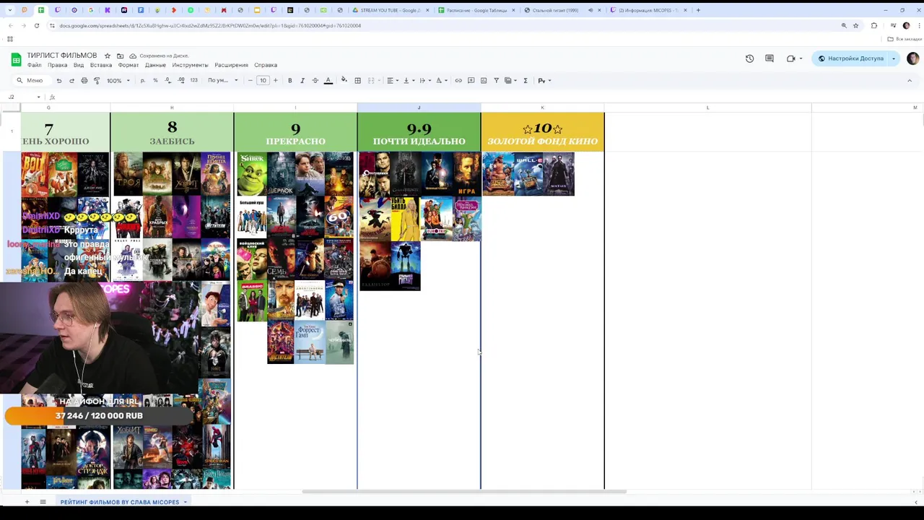Insert a comment from toolbar
Screen dimensions: 924x520
[x=471, y=80]
